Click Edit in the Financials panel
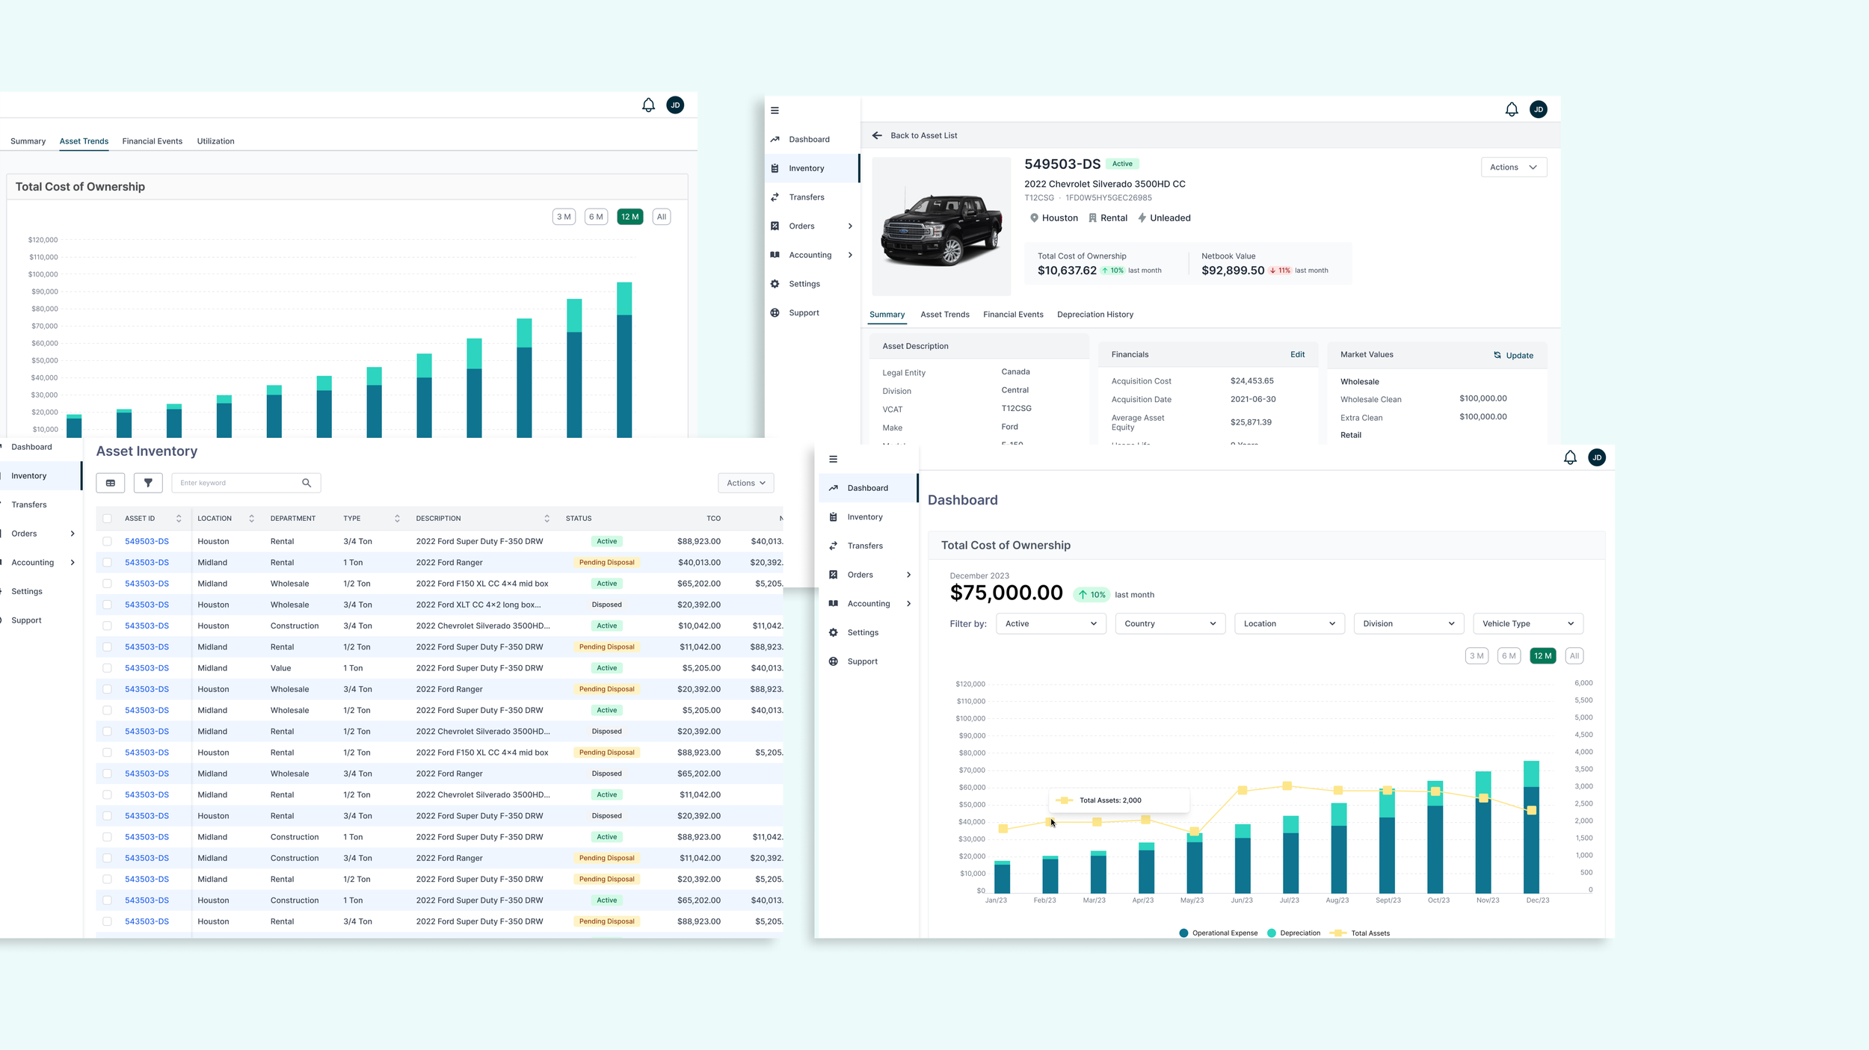 (x=1298, y=354)
